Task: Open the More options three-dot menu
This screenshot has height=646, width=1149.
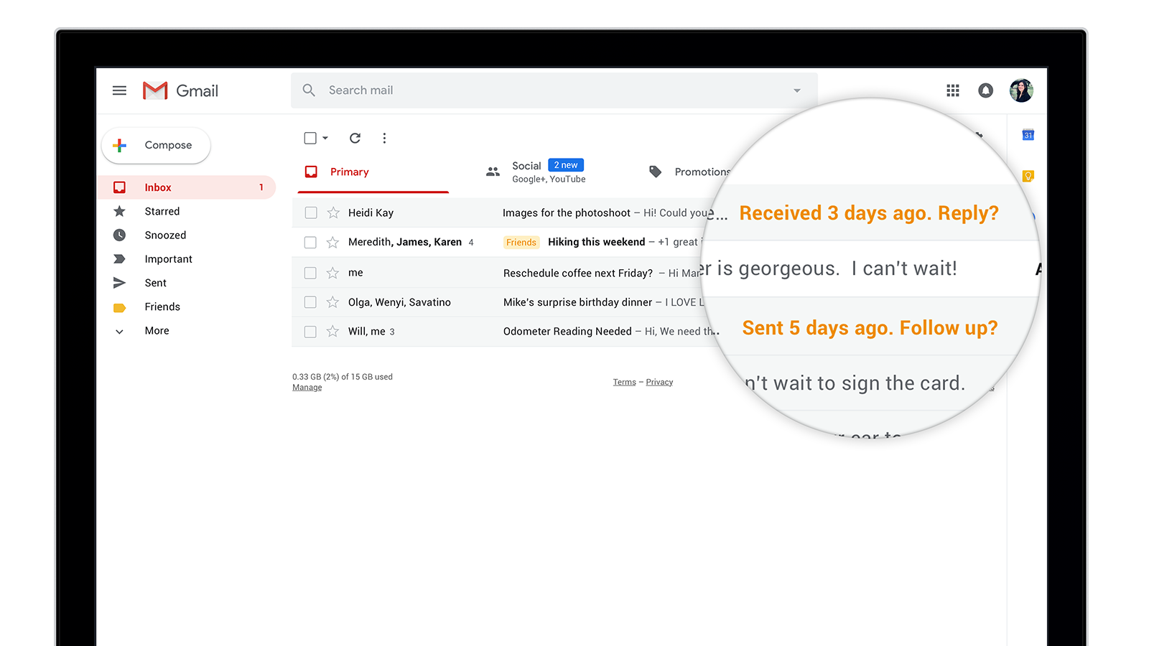Action: pyautogui.click(x=384, y=138)
